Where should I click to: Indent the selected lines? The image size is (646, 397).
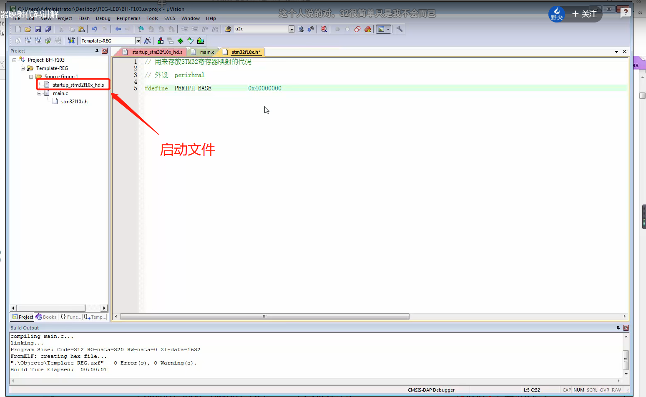(x=185, y=29)
